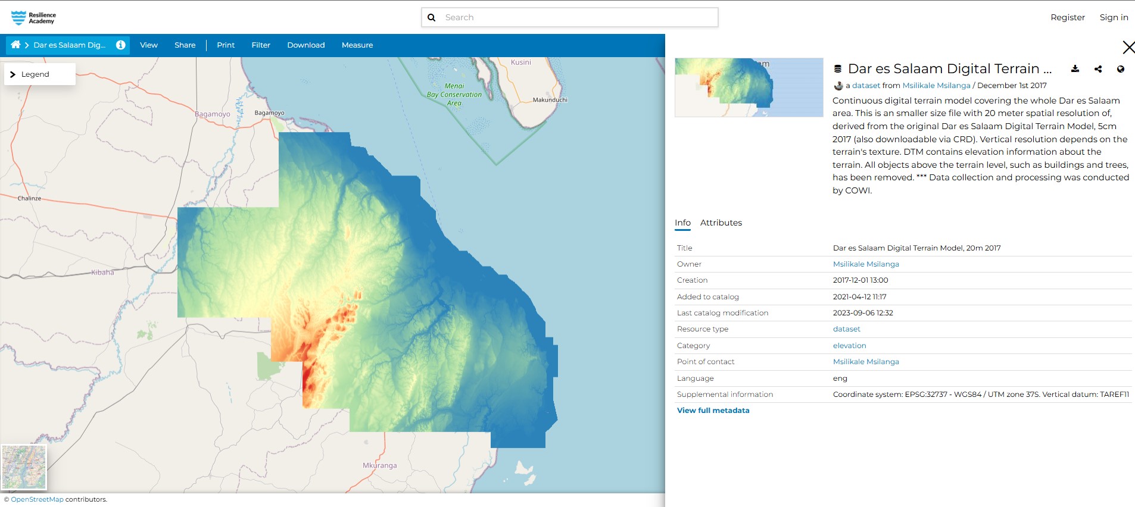
Task: Click Last catalog modification value 2023-09-06 12:32
Action: pyautogui.click(x=863, y=313)
